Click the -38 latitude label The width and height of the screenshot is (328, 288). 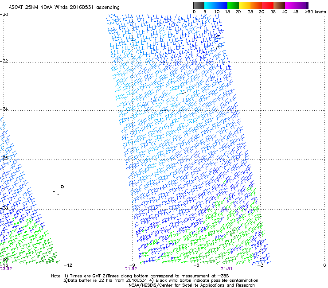coord(4,208)
